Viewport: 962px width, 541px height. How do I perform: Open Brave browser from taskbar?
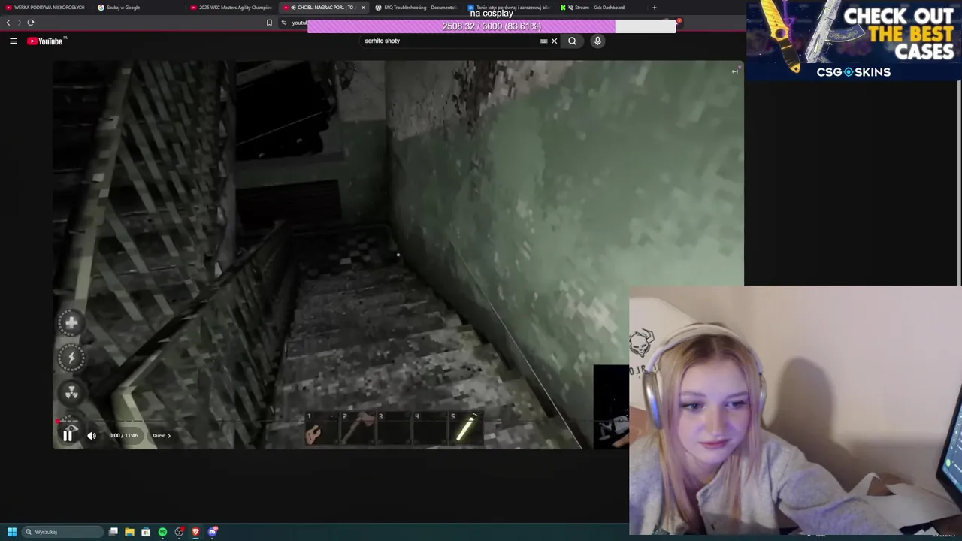[x=195, y=532]
